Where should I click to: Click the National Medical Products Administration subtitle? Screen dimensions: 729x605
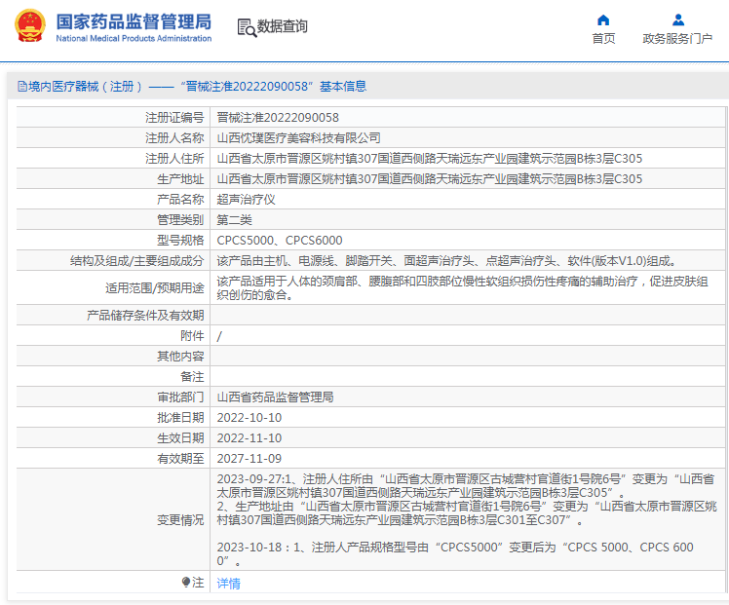coord(133,39)
